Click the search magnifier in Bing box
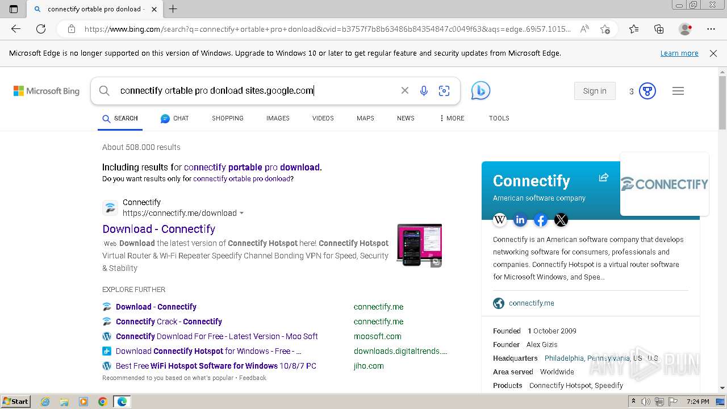Viewport: 727px width, 409px height. [x=104, y=91]
